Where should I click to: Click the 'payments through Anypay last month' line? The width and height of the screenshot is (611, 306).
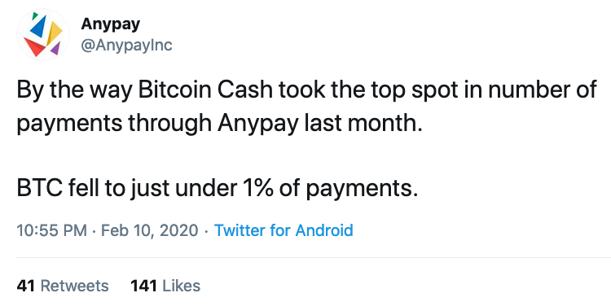tap(219, 124)
